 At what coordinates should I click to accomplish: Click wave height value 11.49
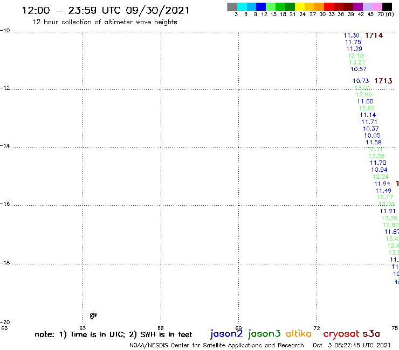pos(383,191)
